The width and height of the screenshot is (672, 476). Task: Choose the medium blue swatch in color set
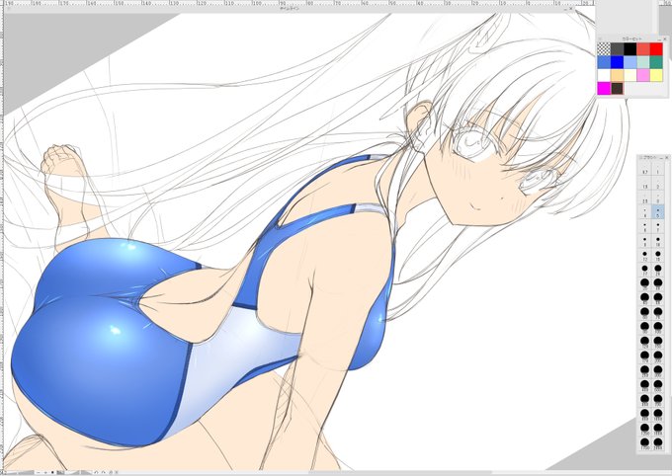pyautogui.click(x=604, y=62)
